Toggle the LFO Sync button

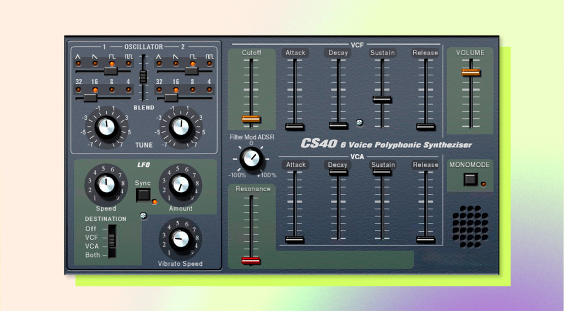[x=143, y=195]
